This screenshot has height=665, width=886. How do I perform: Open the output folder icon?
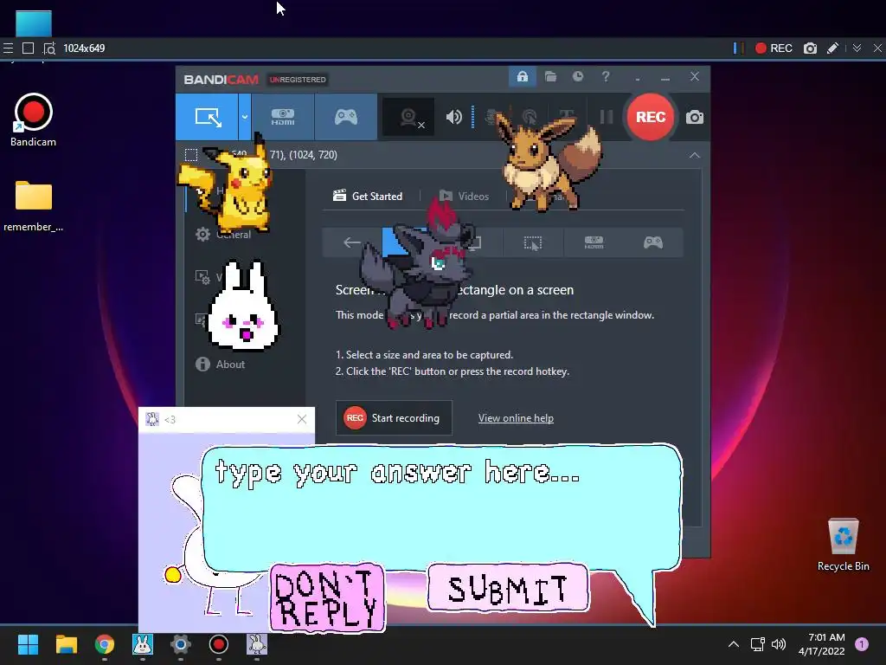(x=550, y=77)
